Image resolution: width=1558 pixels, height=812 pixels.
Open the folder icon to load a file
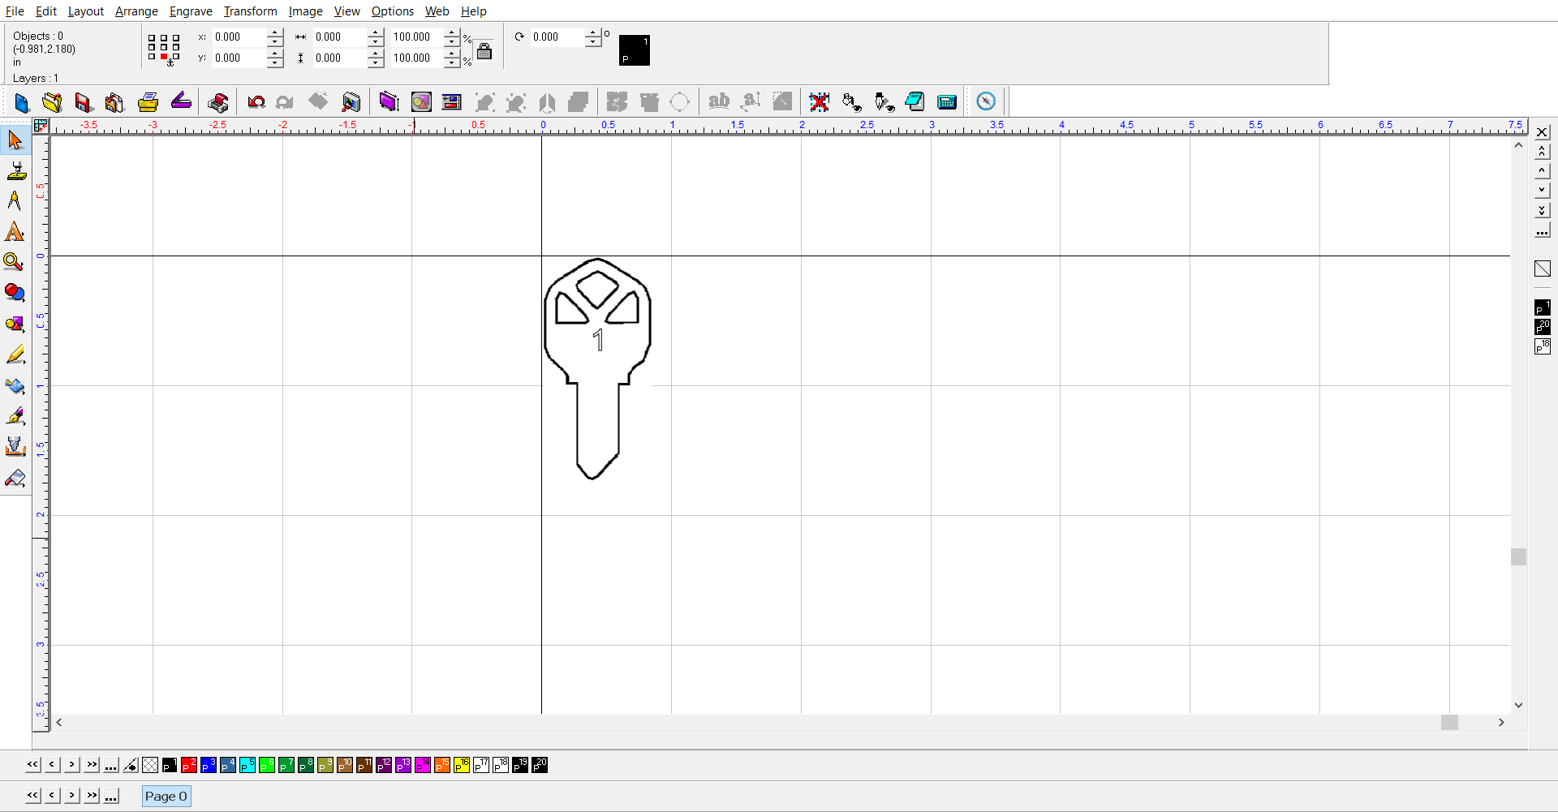click(52, 102)
